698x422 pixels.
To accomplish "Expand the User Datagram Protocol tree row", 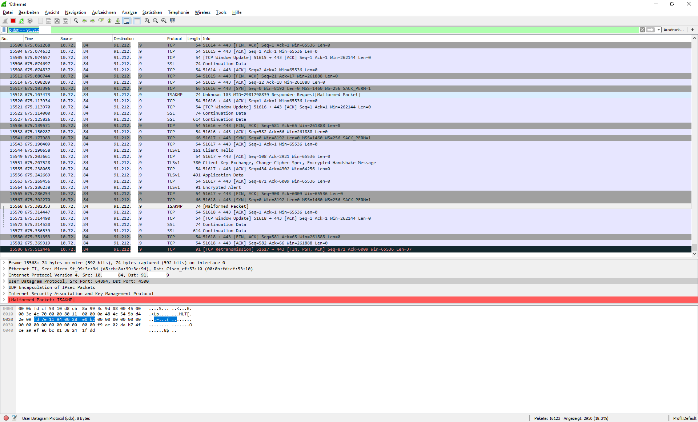I will click(x=4, y=281).
